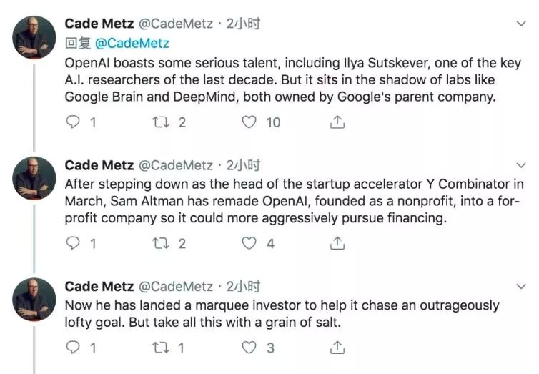Reply to the Ilya Sutskever tweet
This screenshot has height=374, width=539.
point(72,122)
